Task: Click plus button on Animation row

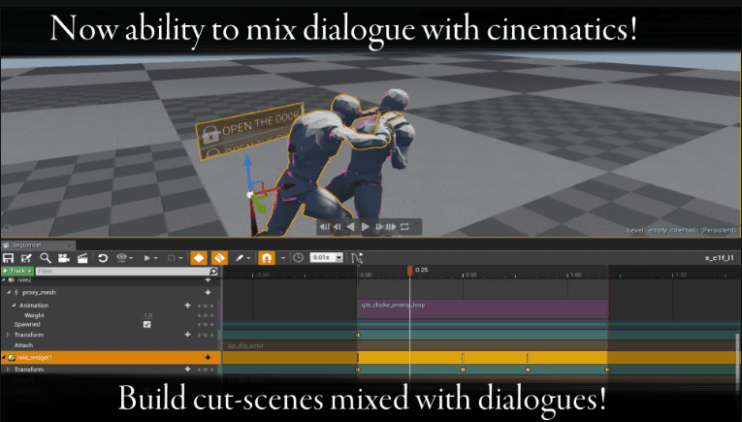Action: point(188,306)
